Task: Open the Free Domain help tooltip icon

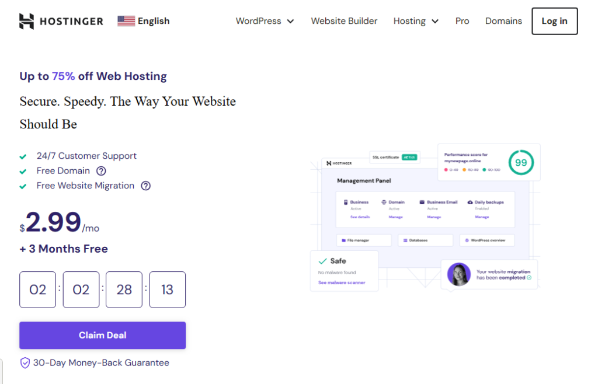Action: (101, 171)
